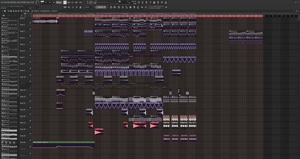Image resolution: width=300 pixels, height=159 pixels.
Task: Click the keyboard icon at left of lower toolbar
Action: [65, 7]
